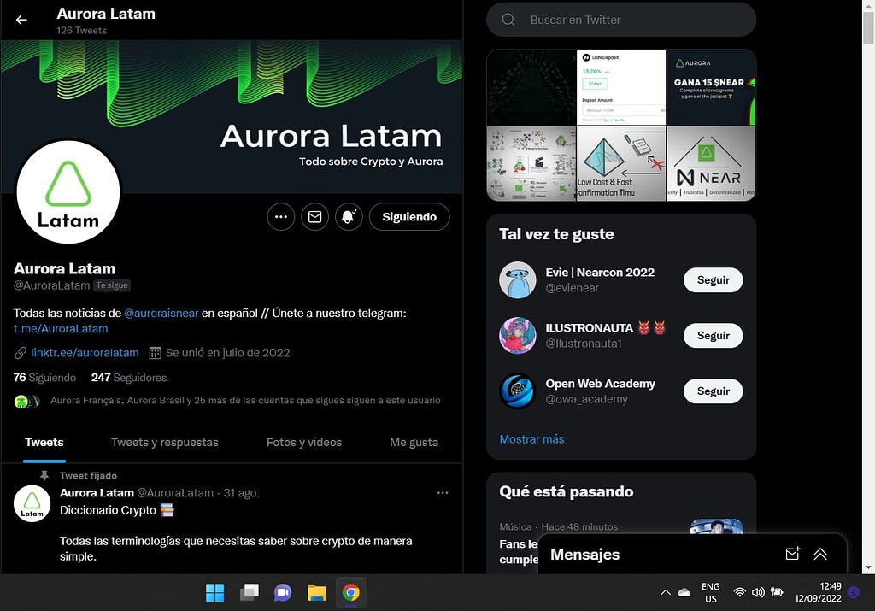Viewport: 875px width, 611px height.
Task: Go back using the back arrow
Action: point(21,20)
